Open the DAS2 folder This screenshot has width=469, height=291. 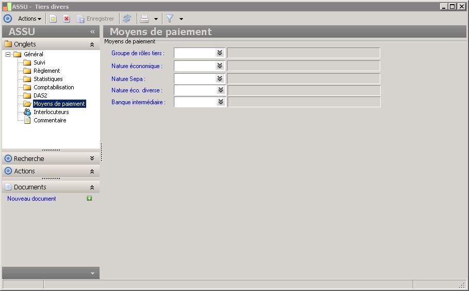(40, 95)
